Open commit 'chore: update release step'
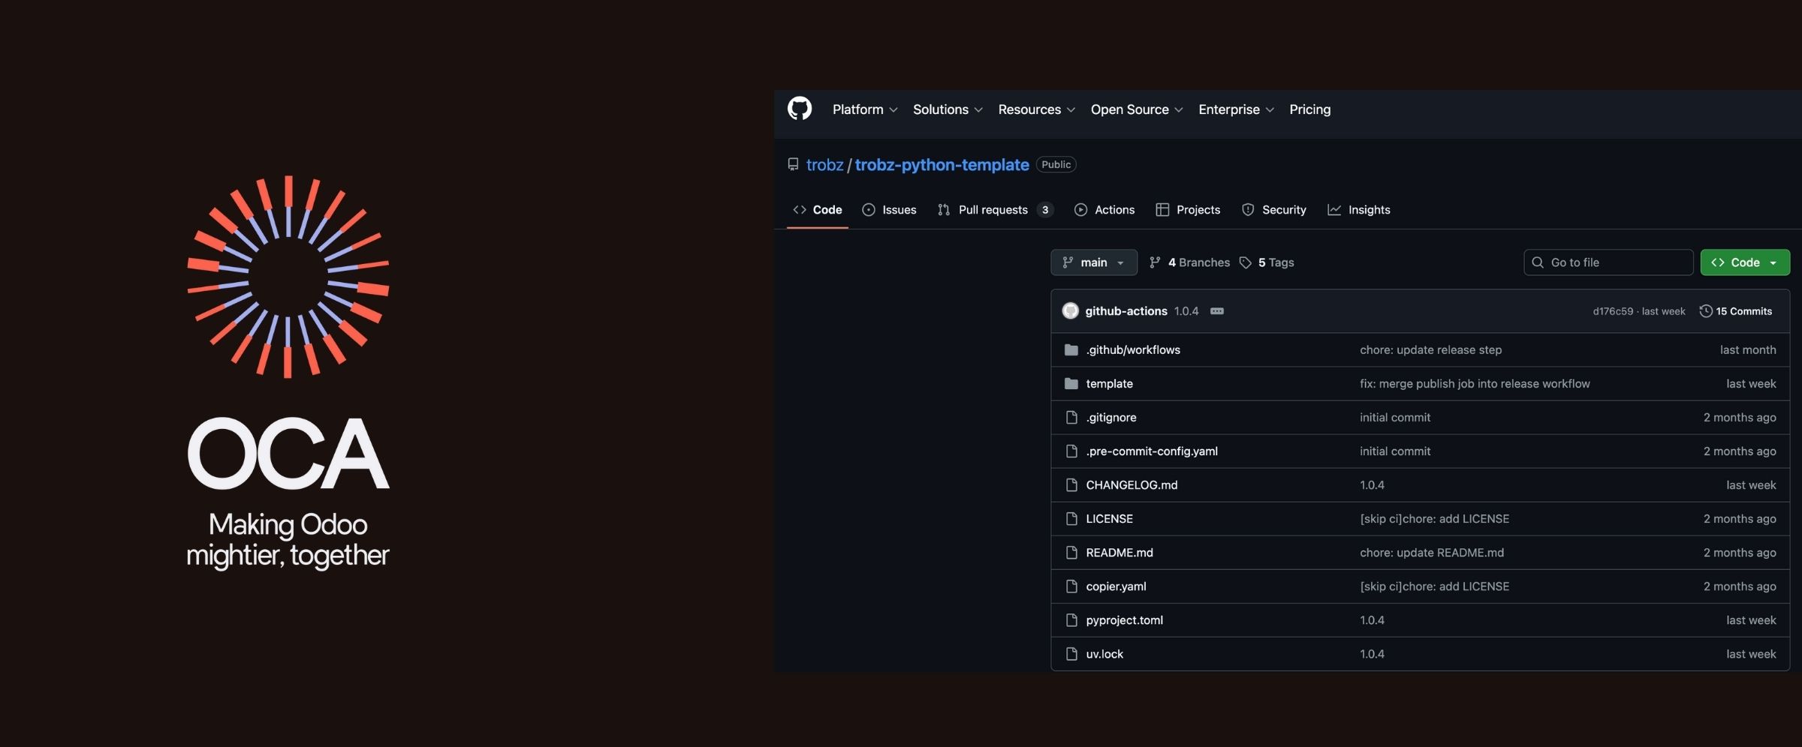 click(x=1430, y=349)
